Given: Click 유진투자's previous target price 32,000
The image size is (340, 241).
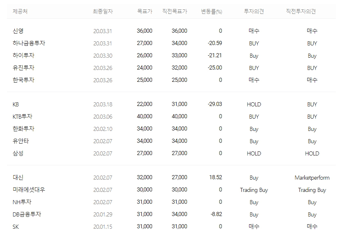Looking at the screenshot, I should (x=179, y=68).
